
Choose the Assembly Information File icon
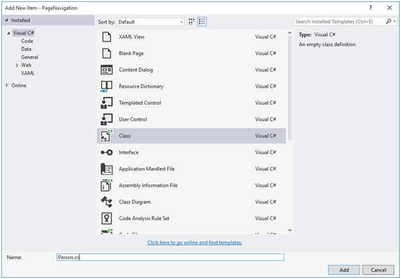point(106,186)
